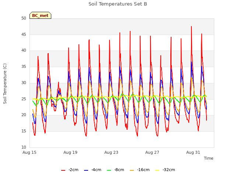Click the Soil Temperature (C) axis title
236x177 pixels.
click(5, 84)
